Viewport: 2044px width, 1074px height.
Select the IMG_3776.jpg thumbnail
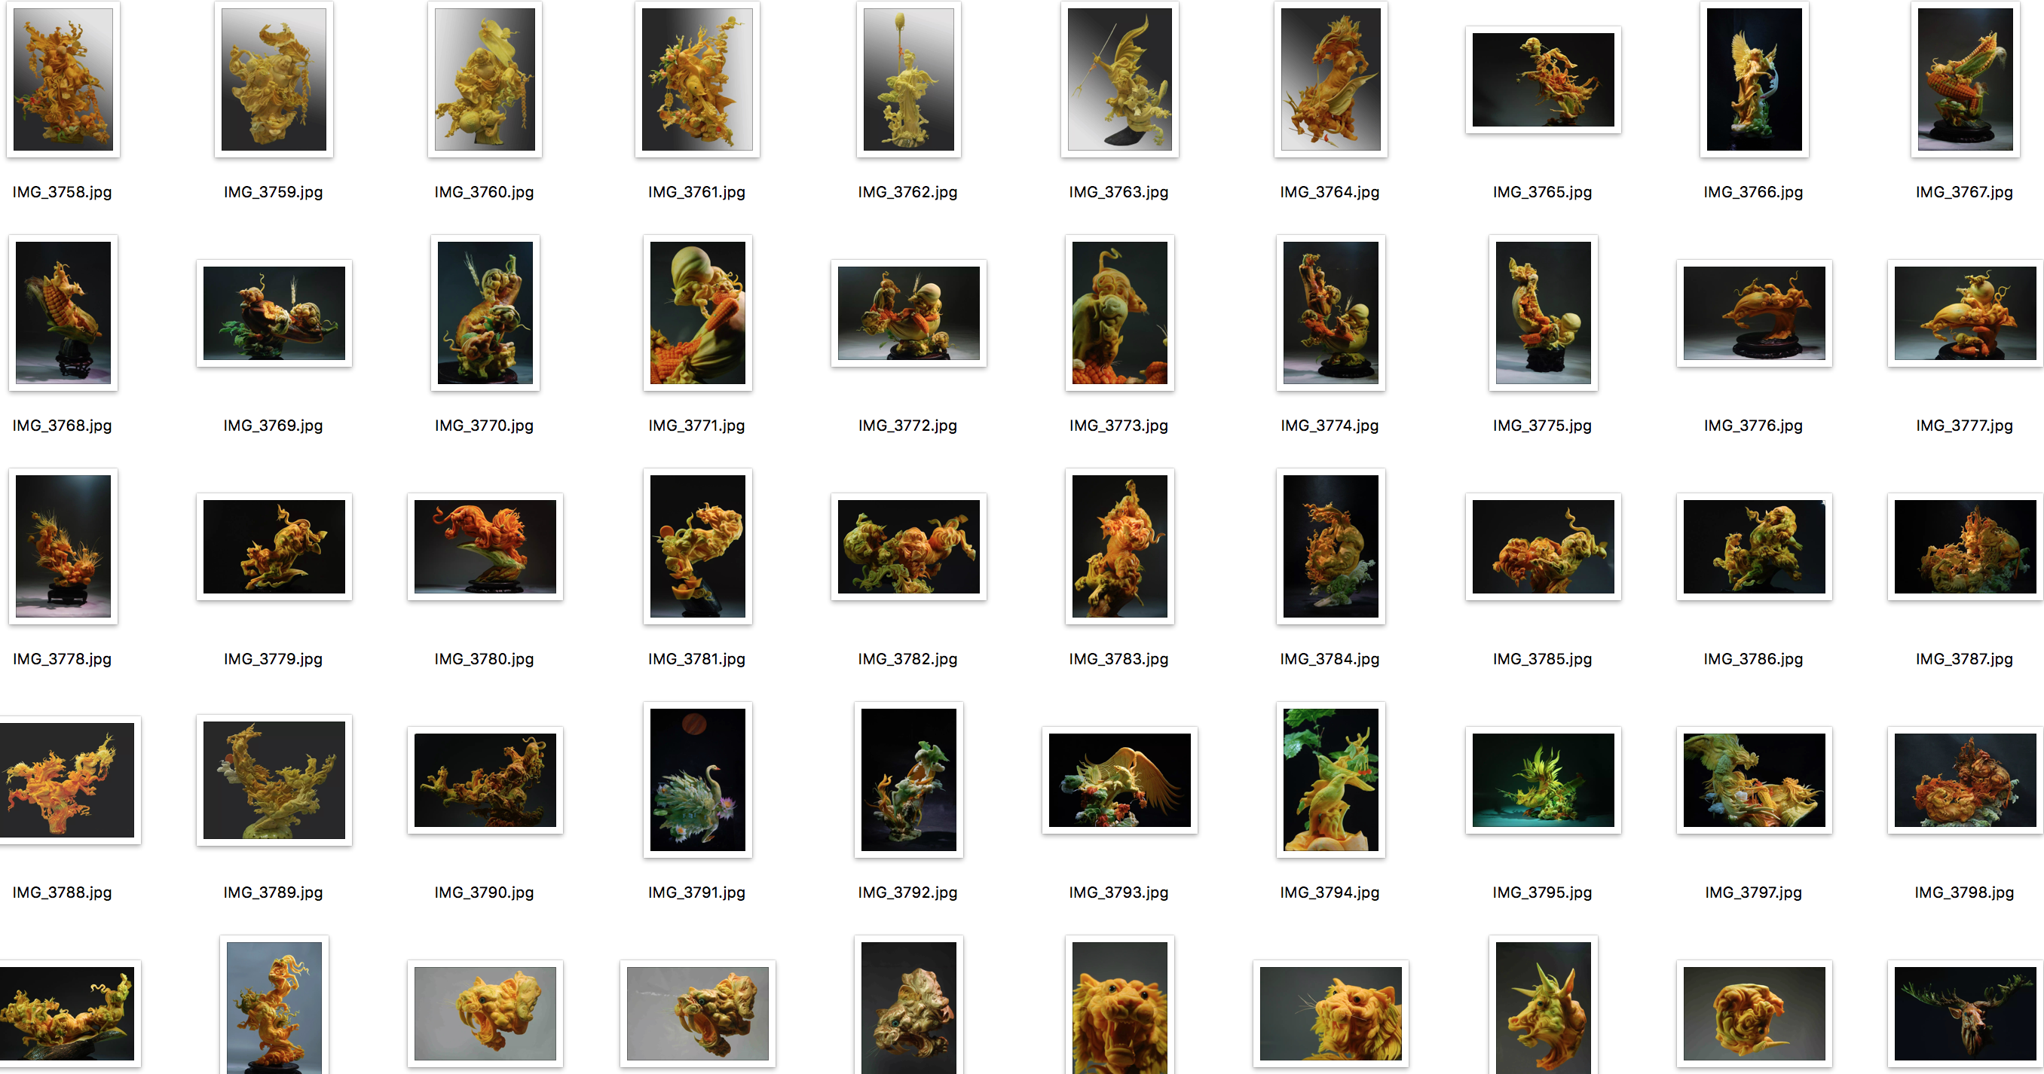pos(1754,313)
